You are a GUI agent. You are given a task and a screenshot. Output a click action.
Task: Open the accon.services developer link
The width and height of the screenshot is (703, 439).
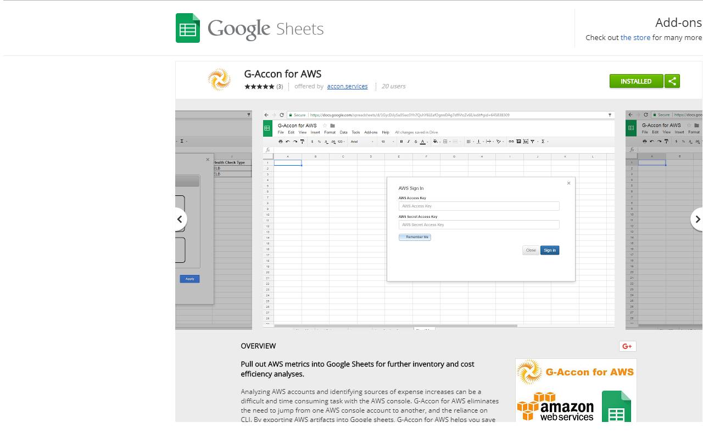click(x=347, y=86)
